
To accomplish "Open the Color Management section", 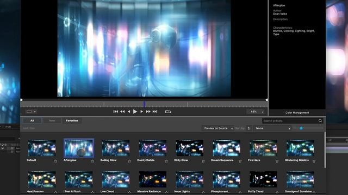I will (x=297, y=113).
